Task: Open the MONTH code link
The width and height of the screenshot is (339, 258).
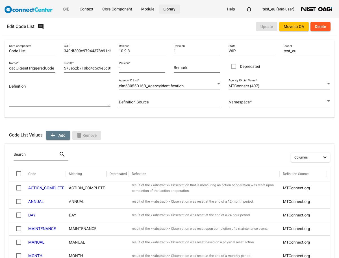Action: (35, 256)
